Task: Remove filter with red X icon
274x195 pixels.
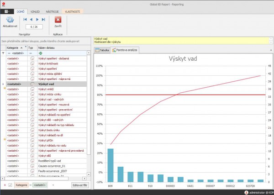Action: [5, 184]
